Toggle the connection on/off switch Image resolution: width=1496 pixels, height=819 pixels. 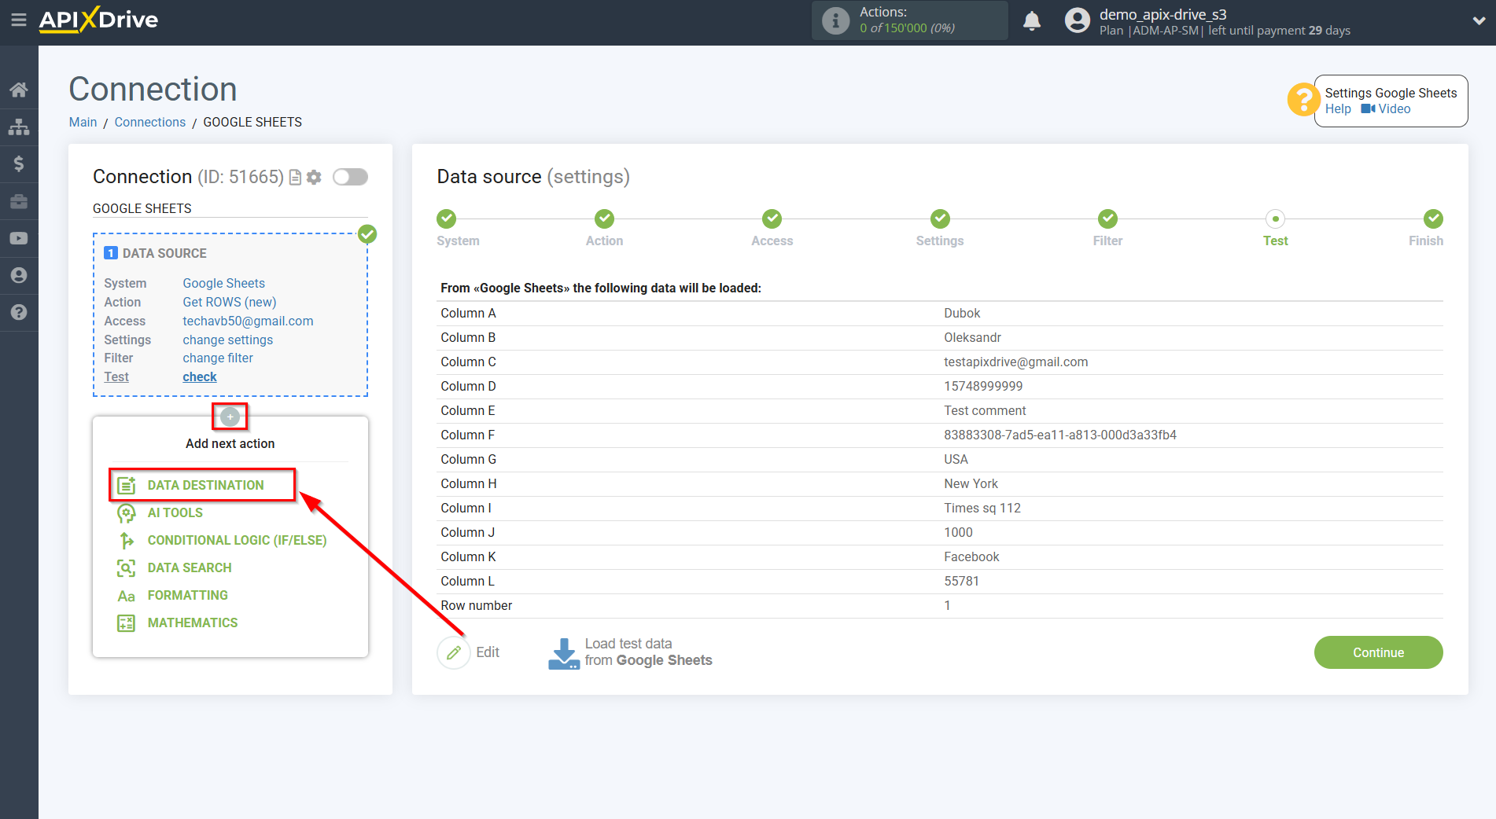(x=350, y=177)
